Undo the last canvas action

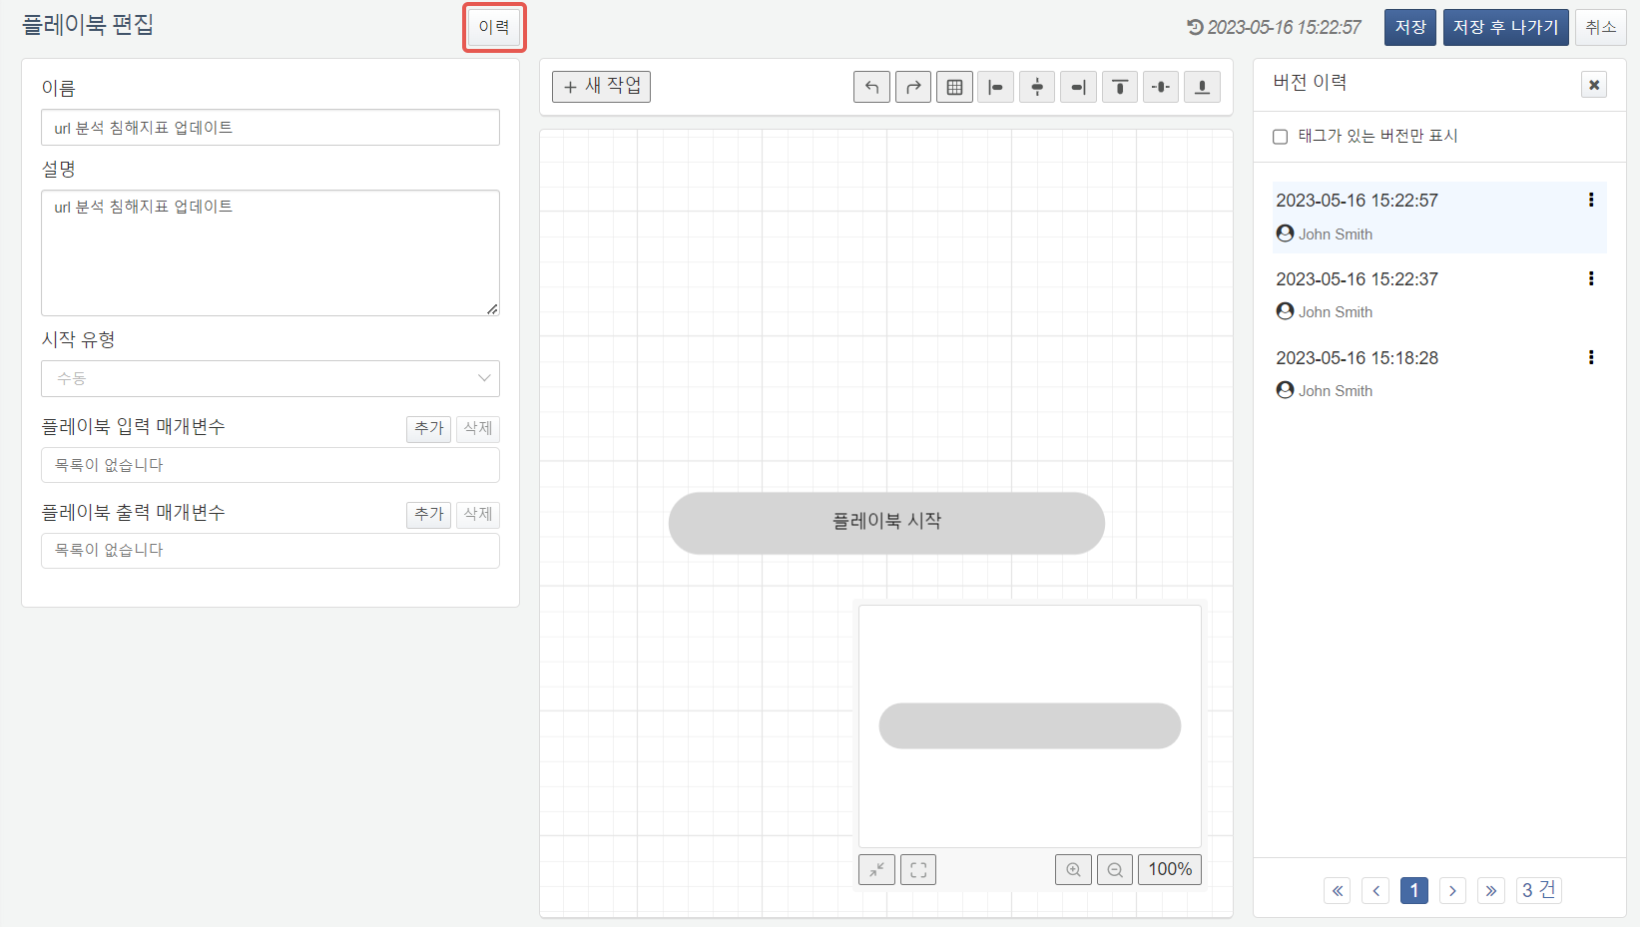coord(871,87)
